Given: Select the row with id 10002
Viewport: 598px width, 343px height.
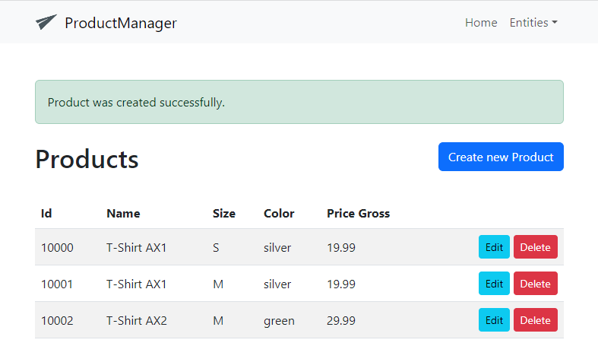Looking at the screenshot, I should [x=299, y=320].
